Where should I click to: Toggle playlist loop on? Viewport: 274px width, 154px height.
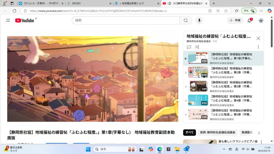(x=189, y=47)
